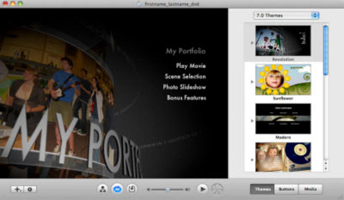The height and width of the screenshot is (200, 344).
Task: Open the 7.0 Themes dropdown
Action: (286, 15)
